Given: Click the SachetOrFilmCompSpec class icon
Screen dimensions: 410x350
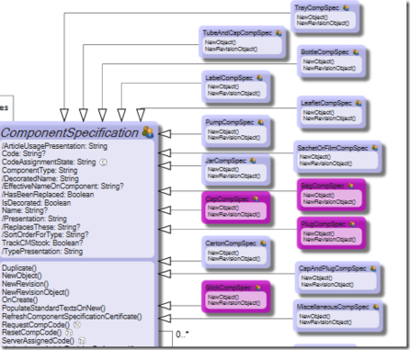Looking at the screenshot, I should tap(375, 148).
